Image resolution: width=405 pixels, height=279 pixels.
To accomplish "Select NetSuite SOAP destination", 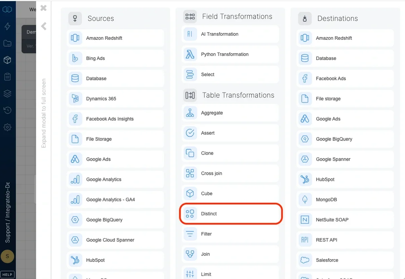I will [345, 220].
